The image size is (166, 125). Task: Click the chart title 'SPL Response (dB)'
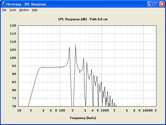(x=72, y=19)
